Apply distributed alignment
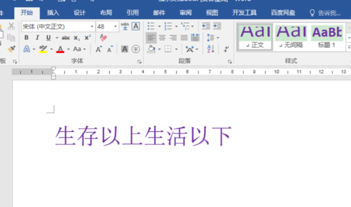 click(195, 37)
